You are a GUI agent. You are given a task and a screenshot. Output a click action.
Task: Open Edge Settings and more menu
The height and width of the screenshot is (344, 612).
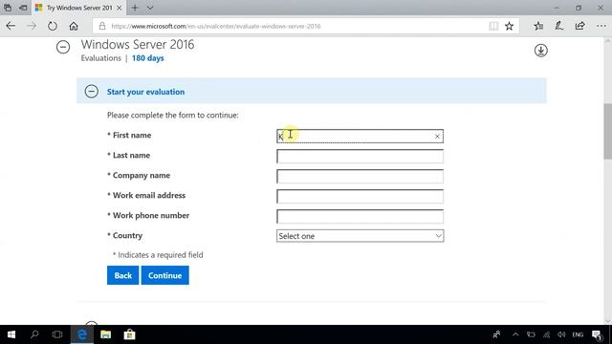601,26
